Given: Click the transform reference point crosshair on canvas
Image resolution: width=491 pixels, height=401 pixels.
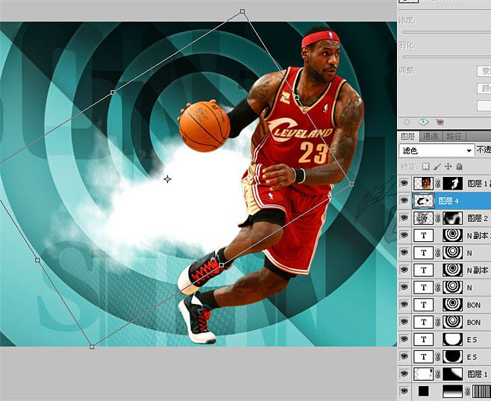Looking at the screenshot, I should click(168, 179).
